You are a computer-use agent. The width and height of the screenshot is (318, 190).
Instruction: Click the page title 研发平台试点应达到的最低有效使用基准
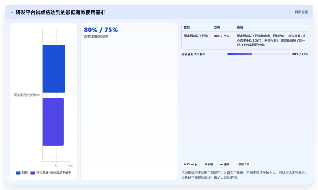click(x=60, y=12)
